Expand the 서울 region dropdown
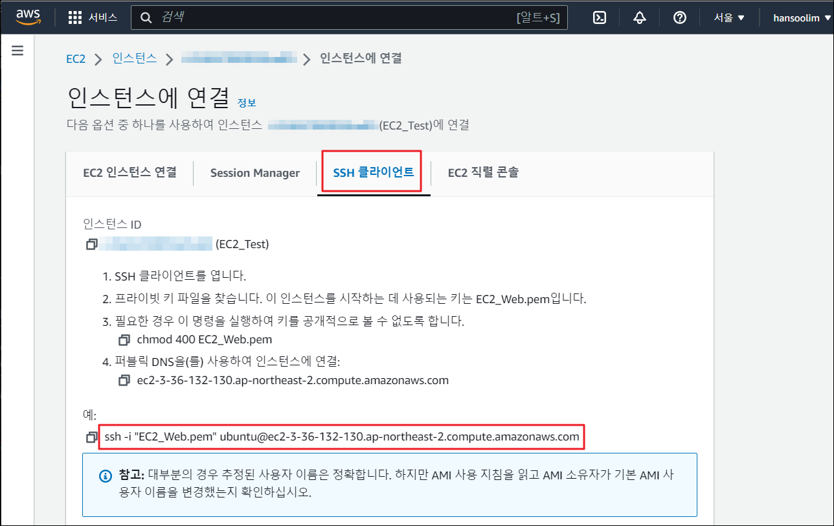The image size is (834, 526). pyautogui.click(x=729, y=17)
